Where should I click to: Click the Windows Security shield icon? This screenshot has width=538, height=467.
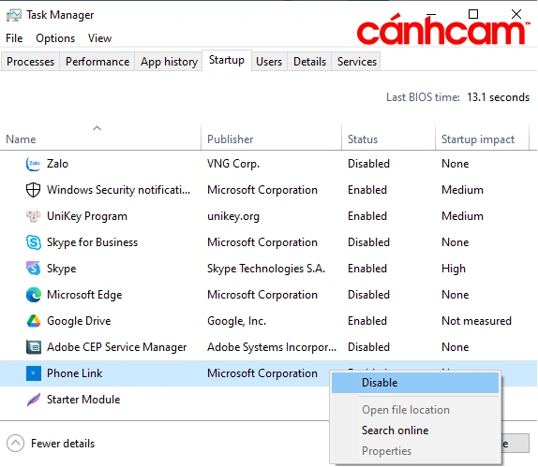(34, 190)
